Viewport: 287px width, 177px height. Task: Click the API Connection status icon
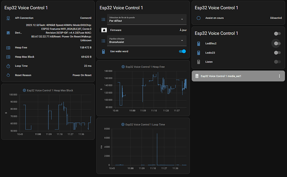coord(8,18)
